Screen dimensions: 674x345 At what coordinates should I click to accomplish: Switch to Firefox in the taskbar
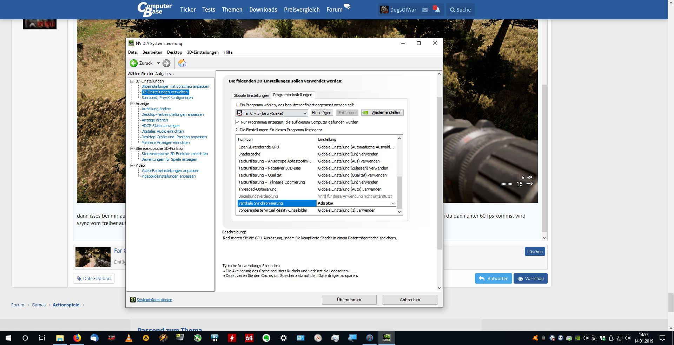[x=77, y=338]
